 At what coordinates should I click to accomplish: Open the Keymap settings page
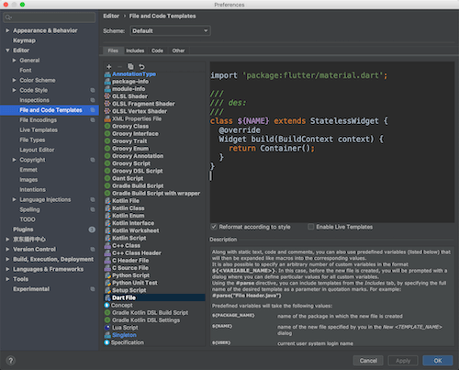pos(24,40)
